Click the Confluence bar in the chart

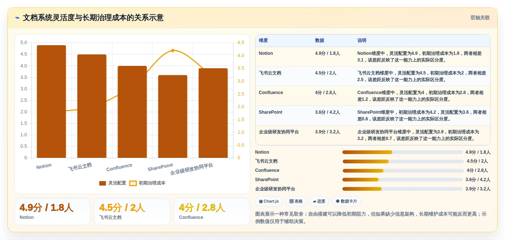tap(132, 112)
